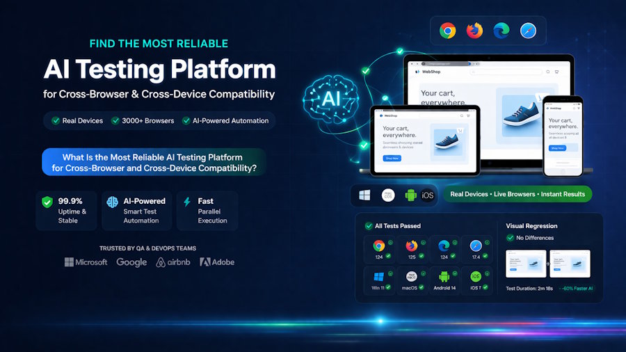Viewport: 626px width, 352px height.
Task: Click the Uptime & Stable text
Action: click(x=72, y=216)
